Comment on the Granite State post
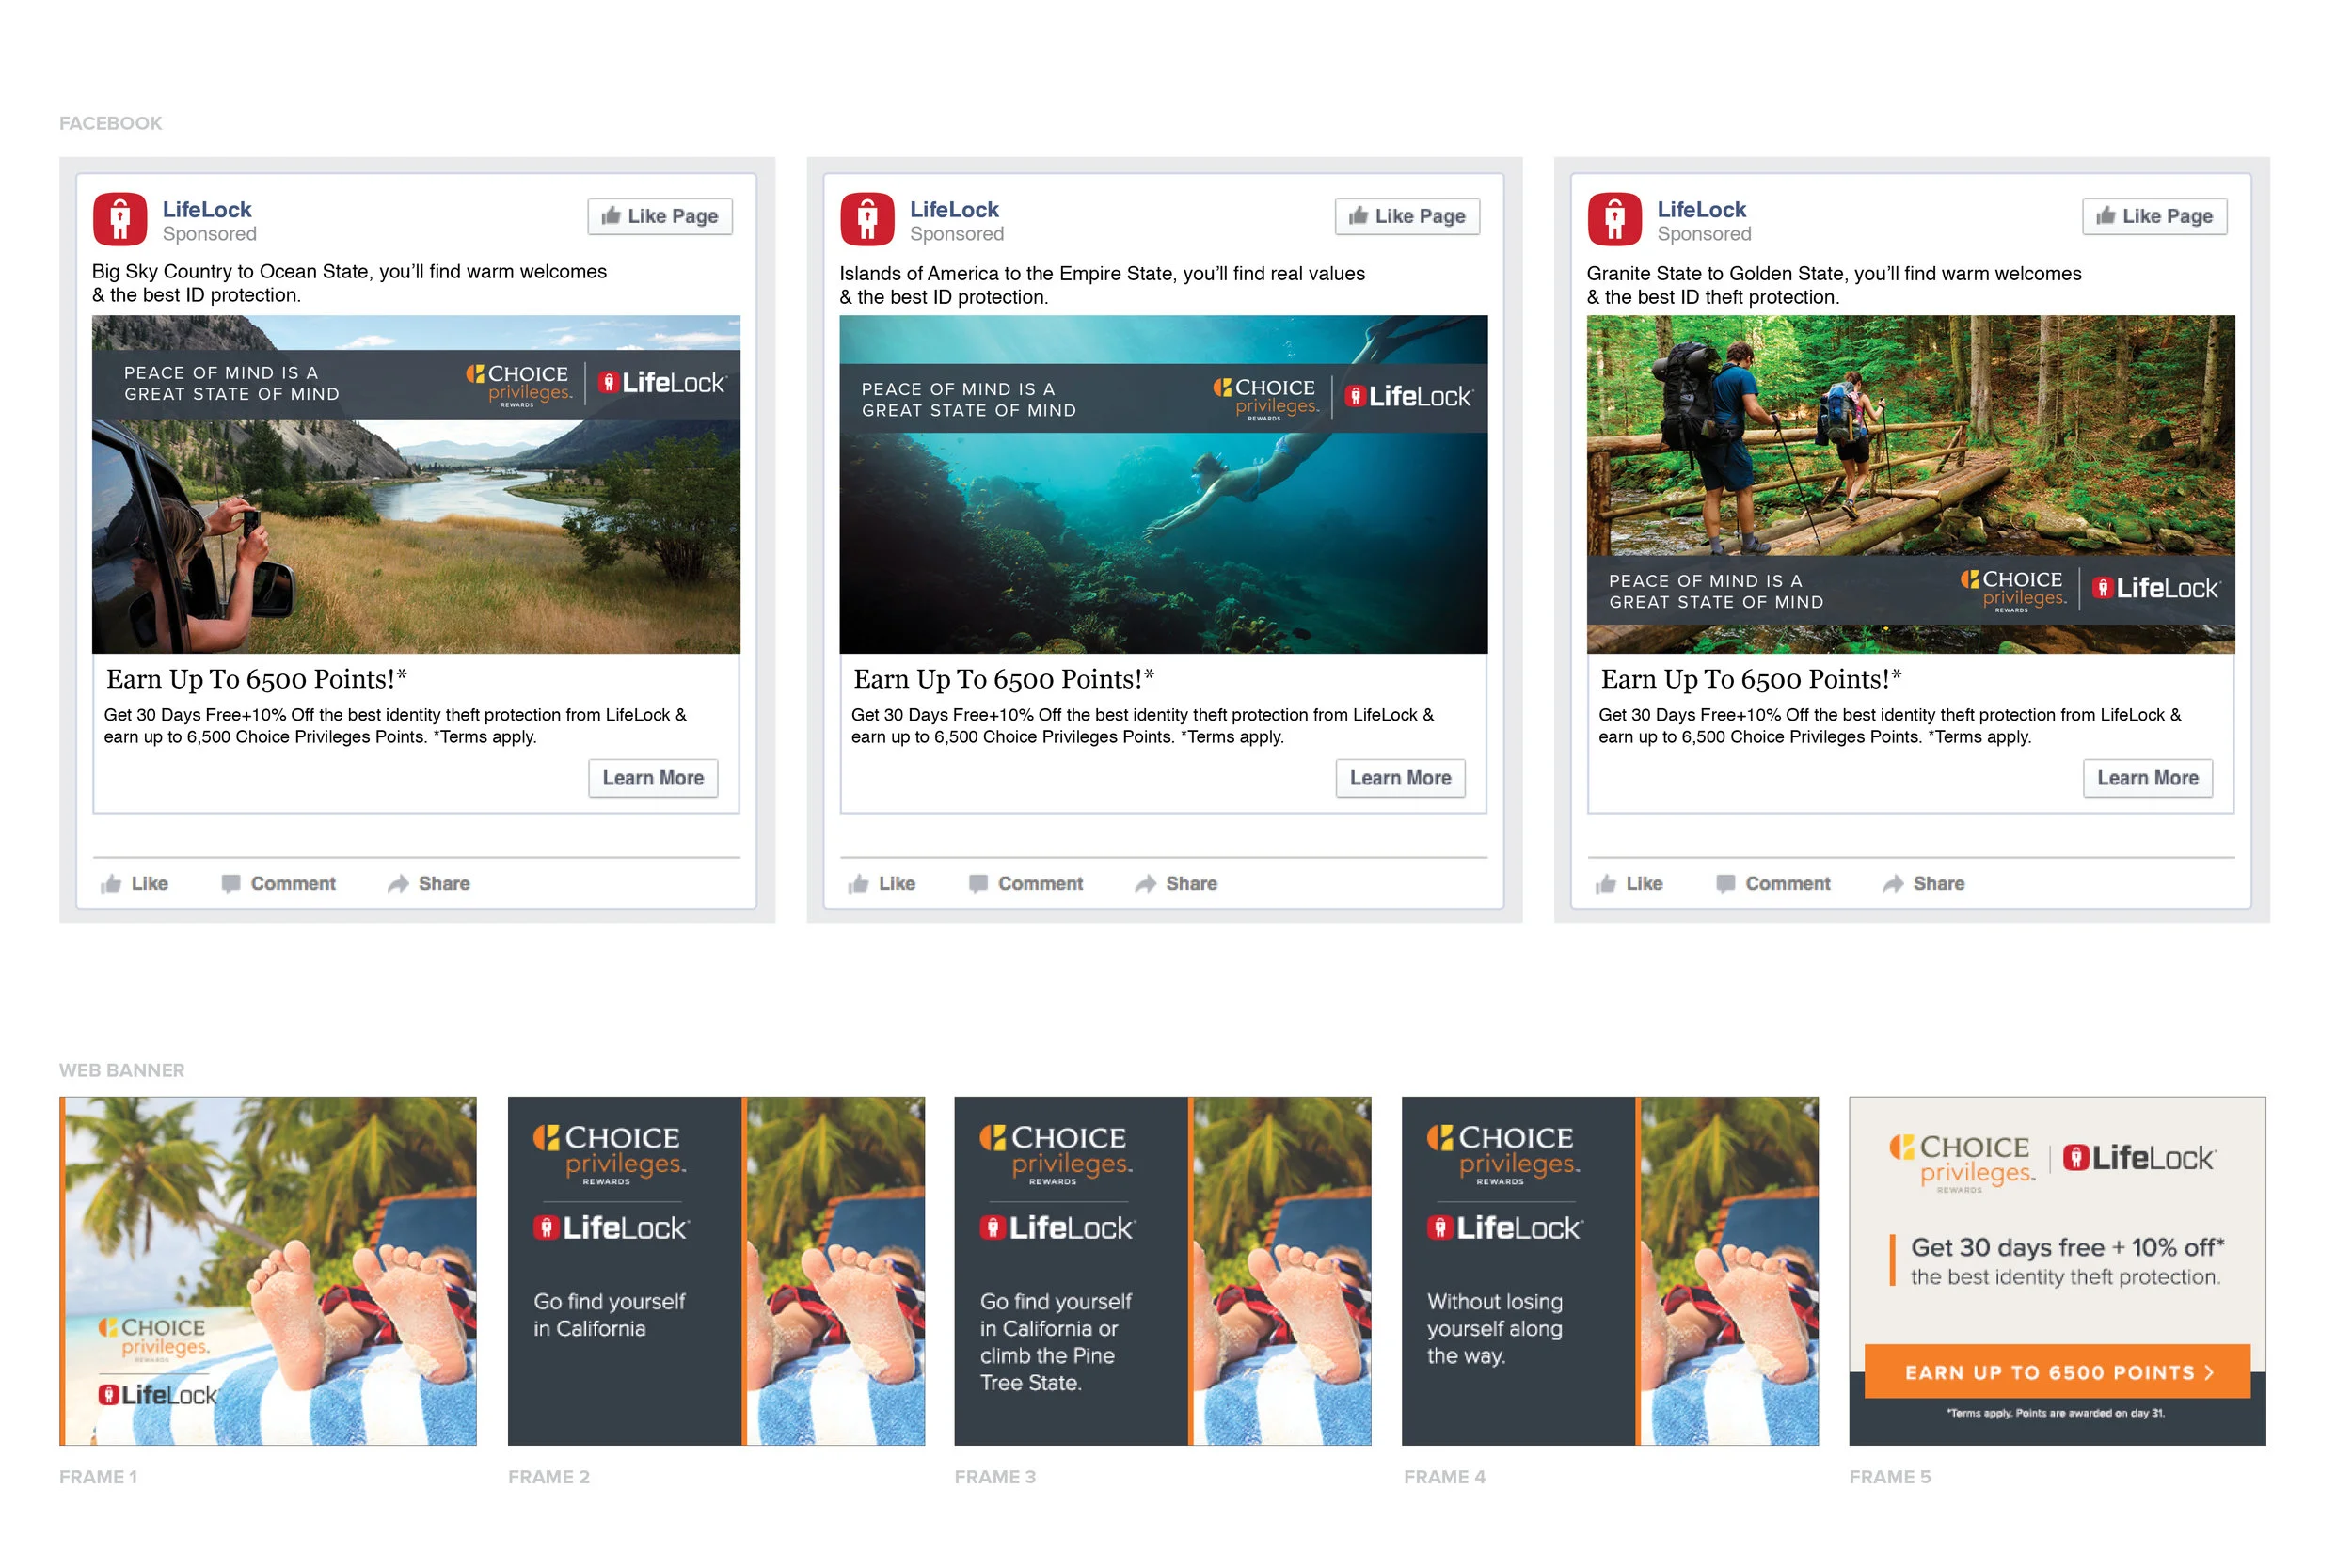This screenshot has width=2352, height=1568. (1772, 883)
